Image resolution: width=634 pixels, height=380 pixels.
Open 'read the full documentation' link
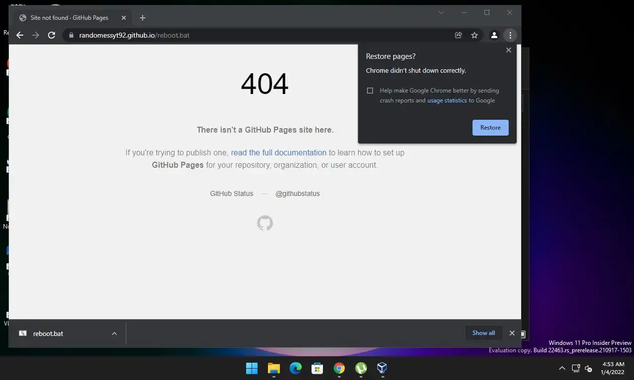(x=279, y=152)
